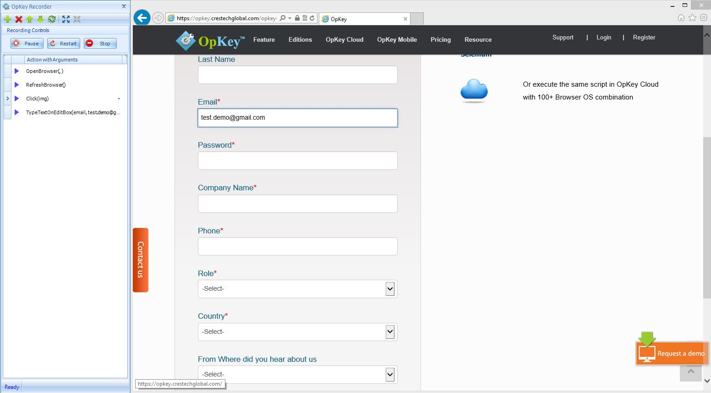Screen dimensions: 711x393
Task: Click the Last Name input field
Action: 298,75
